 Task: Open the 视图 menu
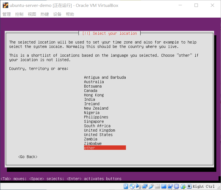32,14
